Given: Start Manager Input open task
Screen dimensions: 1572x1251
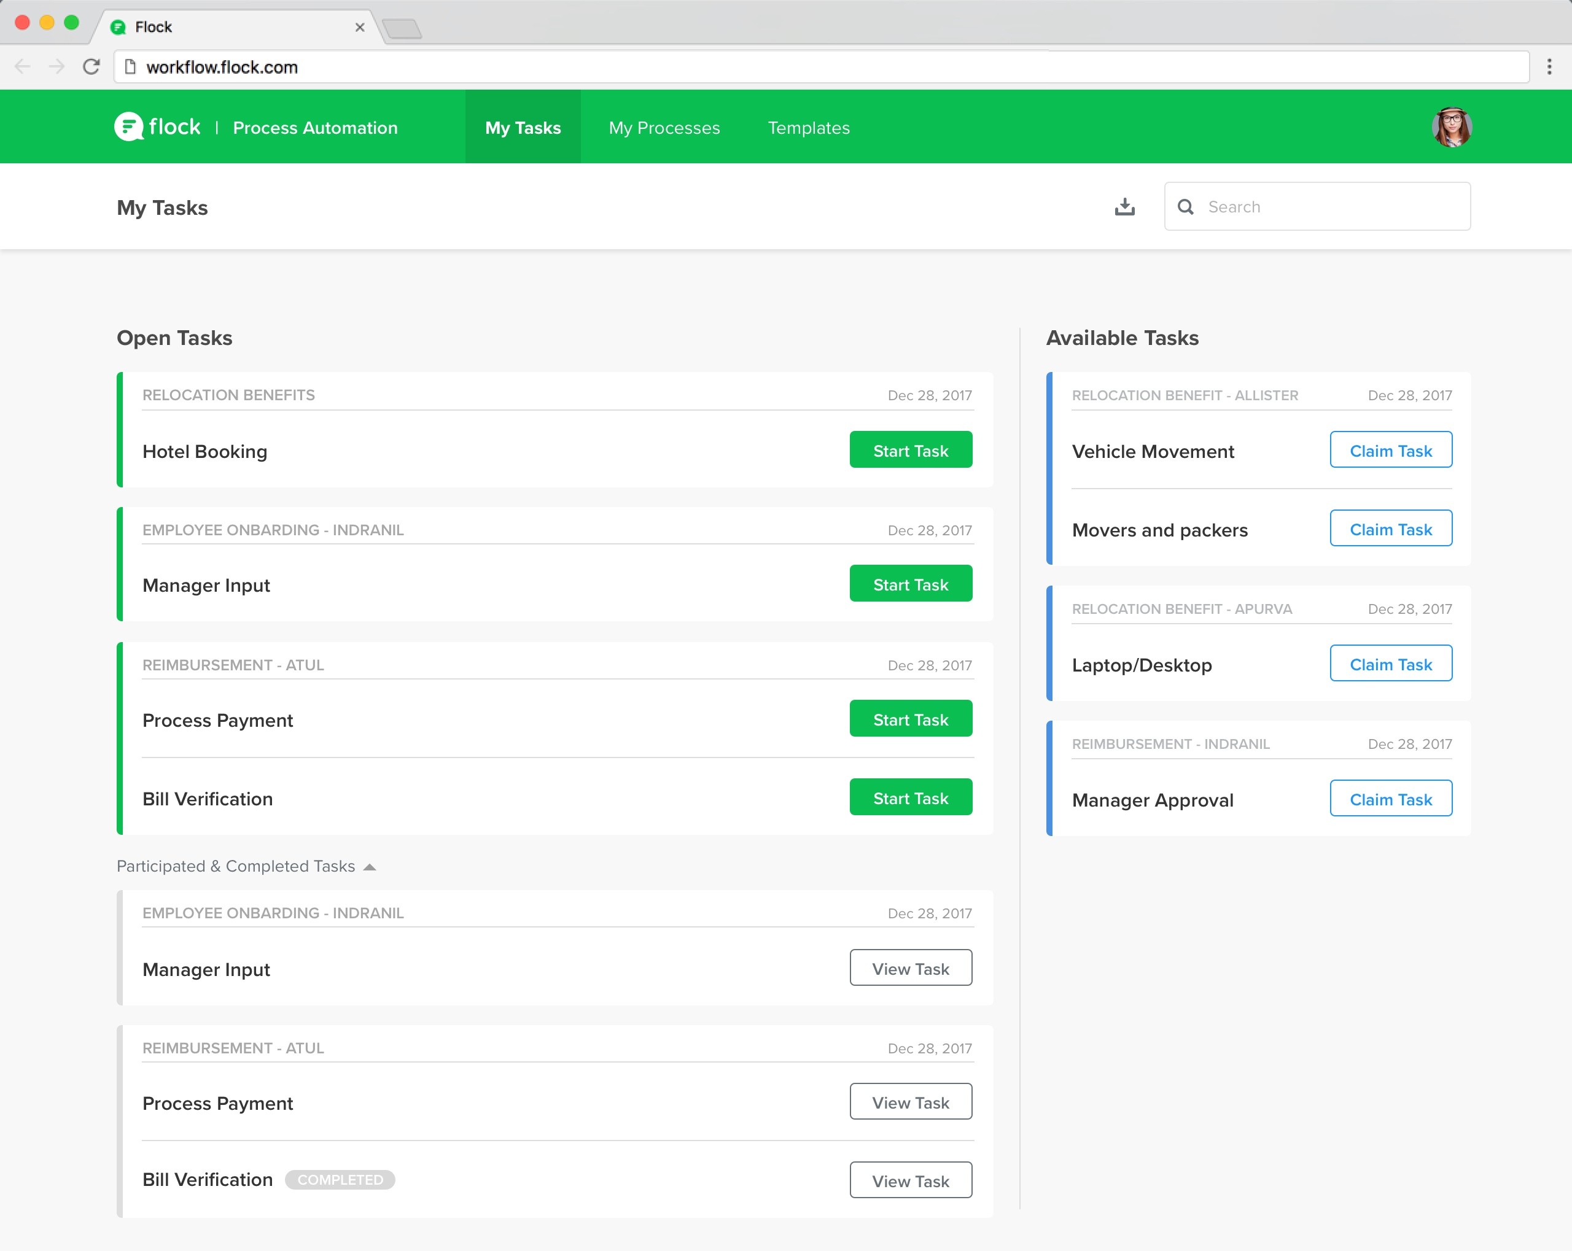Looking at the screenshot, I should tap(911, 584).
